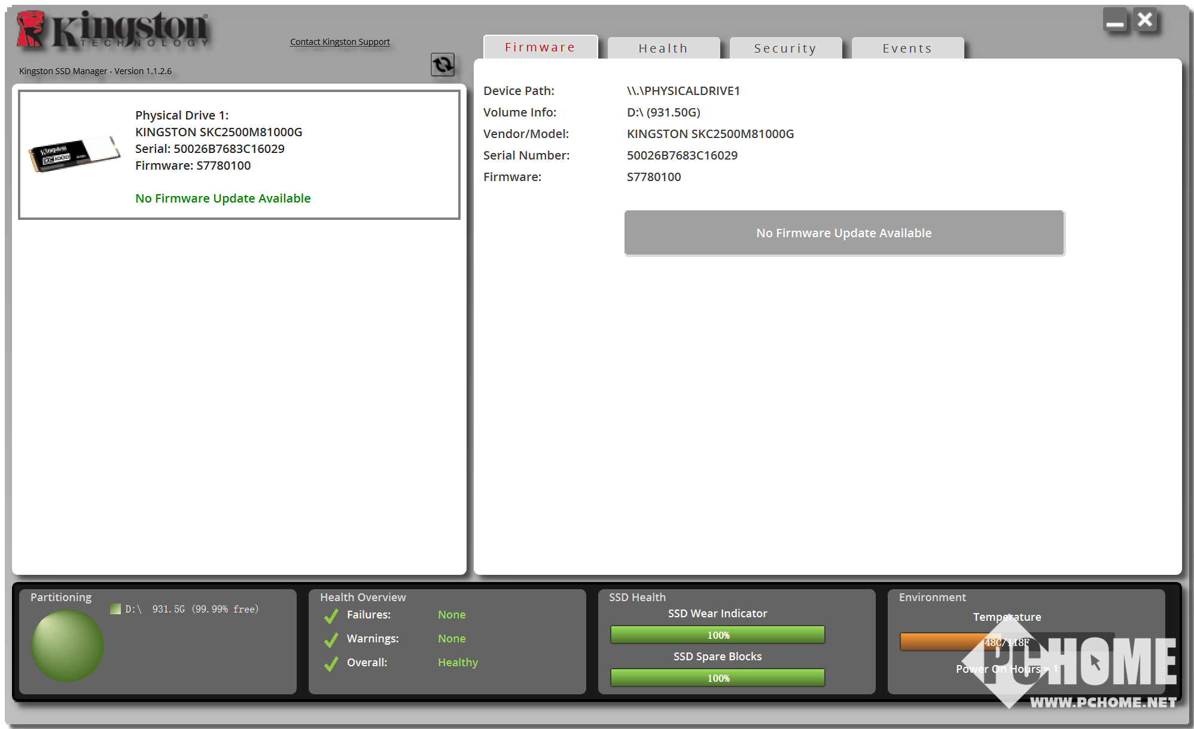Image resolution: width=1194 pixels, height=729 pixels.
Task: Click the Failures None value
Action: click(452, 615)
